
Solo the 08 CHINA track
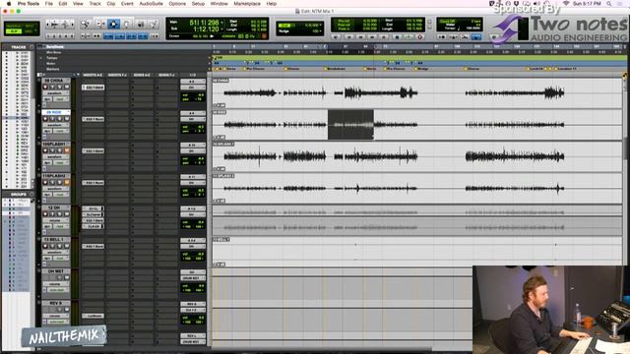coord(59,88)
